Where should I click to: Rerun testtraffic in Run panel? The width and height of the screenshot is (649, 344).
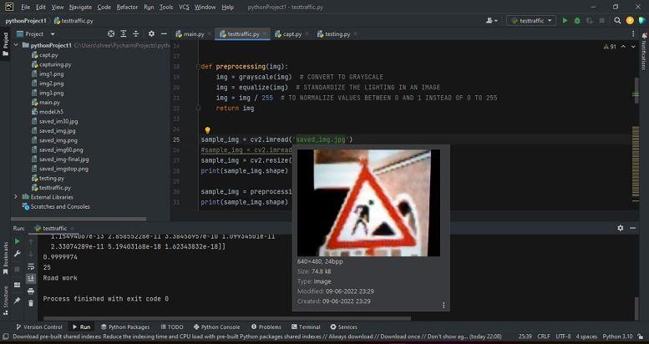pyautogui.click(x=17, y=241)
